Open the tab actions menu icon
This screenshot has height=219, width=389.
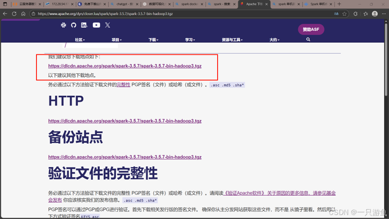[x=5, y=4]
